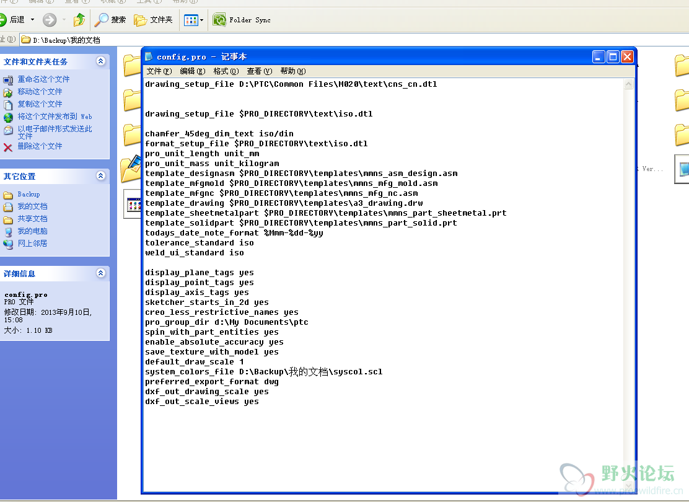The height and width of the screenshot is (502, 689).
Task: Click the 'default_draw_scale 1' line
Action: click(194, 362)
